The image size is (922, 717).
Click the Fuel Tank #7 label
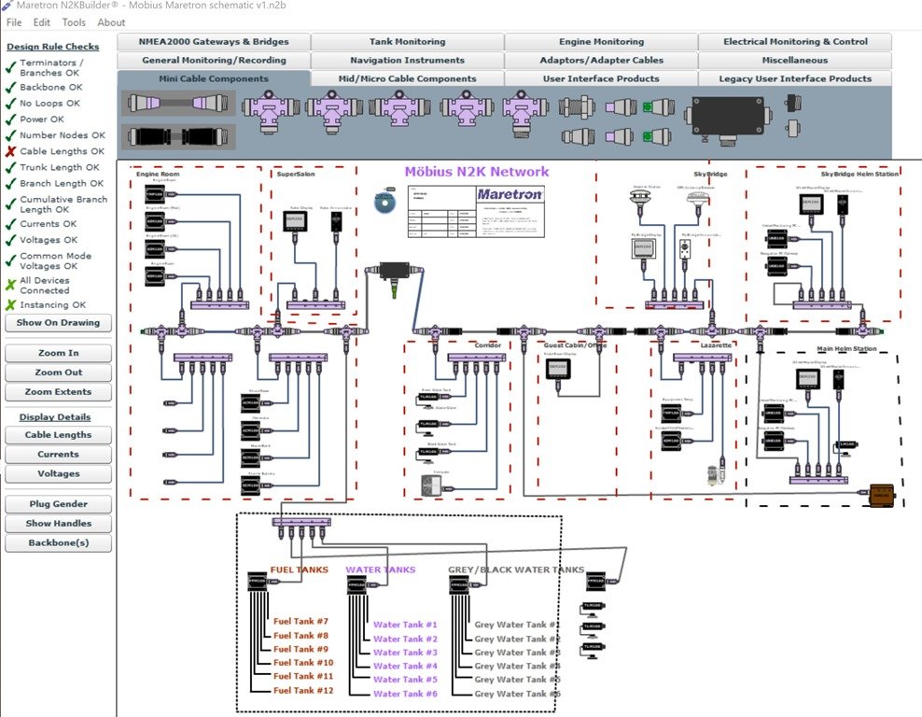[300, 621]
